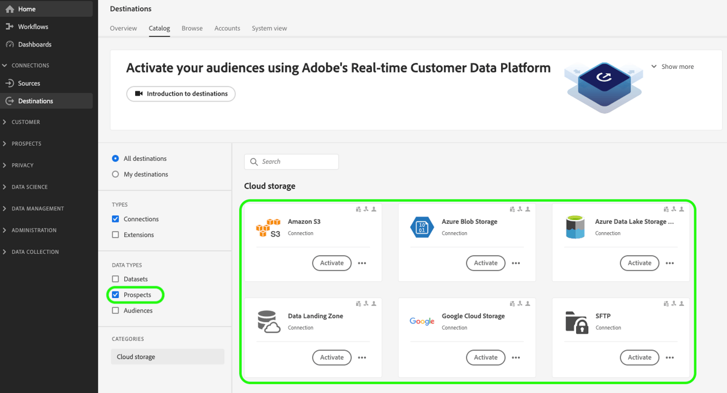
Task: Switch to the Browse tab
Action: coord(192,28)
